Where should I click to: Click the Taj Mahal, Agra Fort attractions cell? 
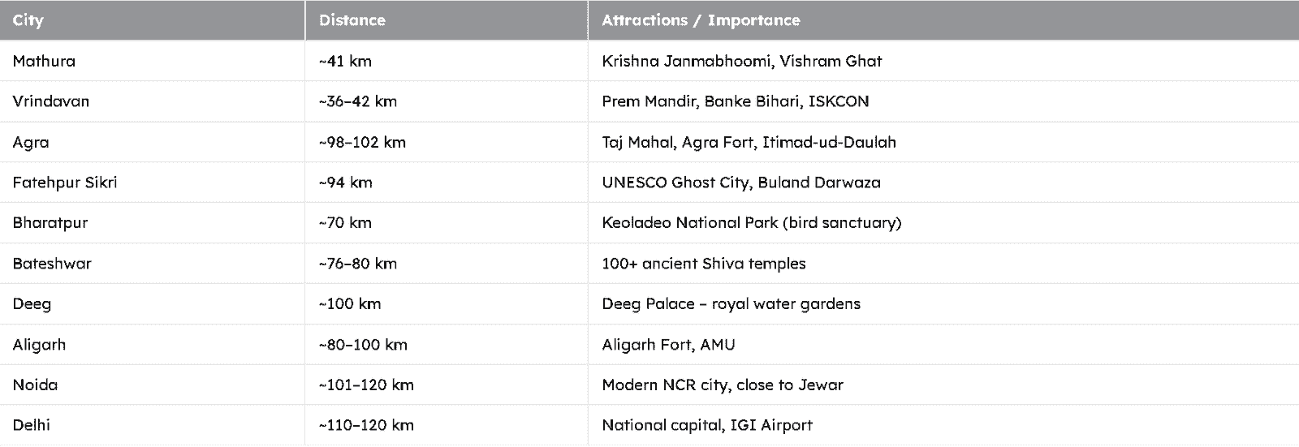point(943,142)
